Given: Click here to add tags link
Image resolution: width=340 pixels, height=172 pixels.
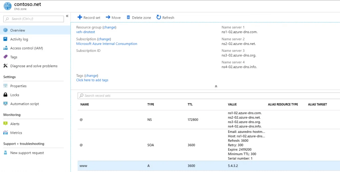Looking at the screenshot, I should pyautogui.click(x=92, y=80).
